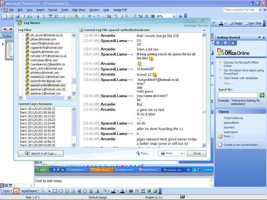Image resolution: width=267 pixels, height=200 pixels.
Task: Open the Line Color dropdown arrow
Action: click(x=118, y=191)
